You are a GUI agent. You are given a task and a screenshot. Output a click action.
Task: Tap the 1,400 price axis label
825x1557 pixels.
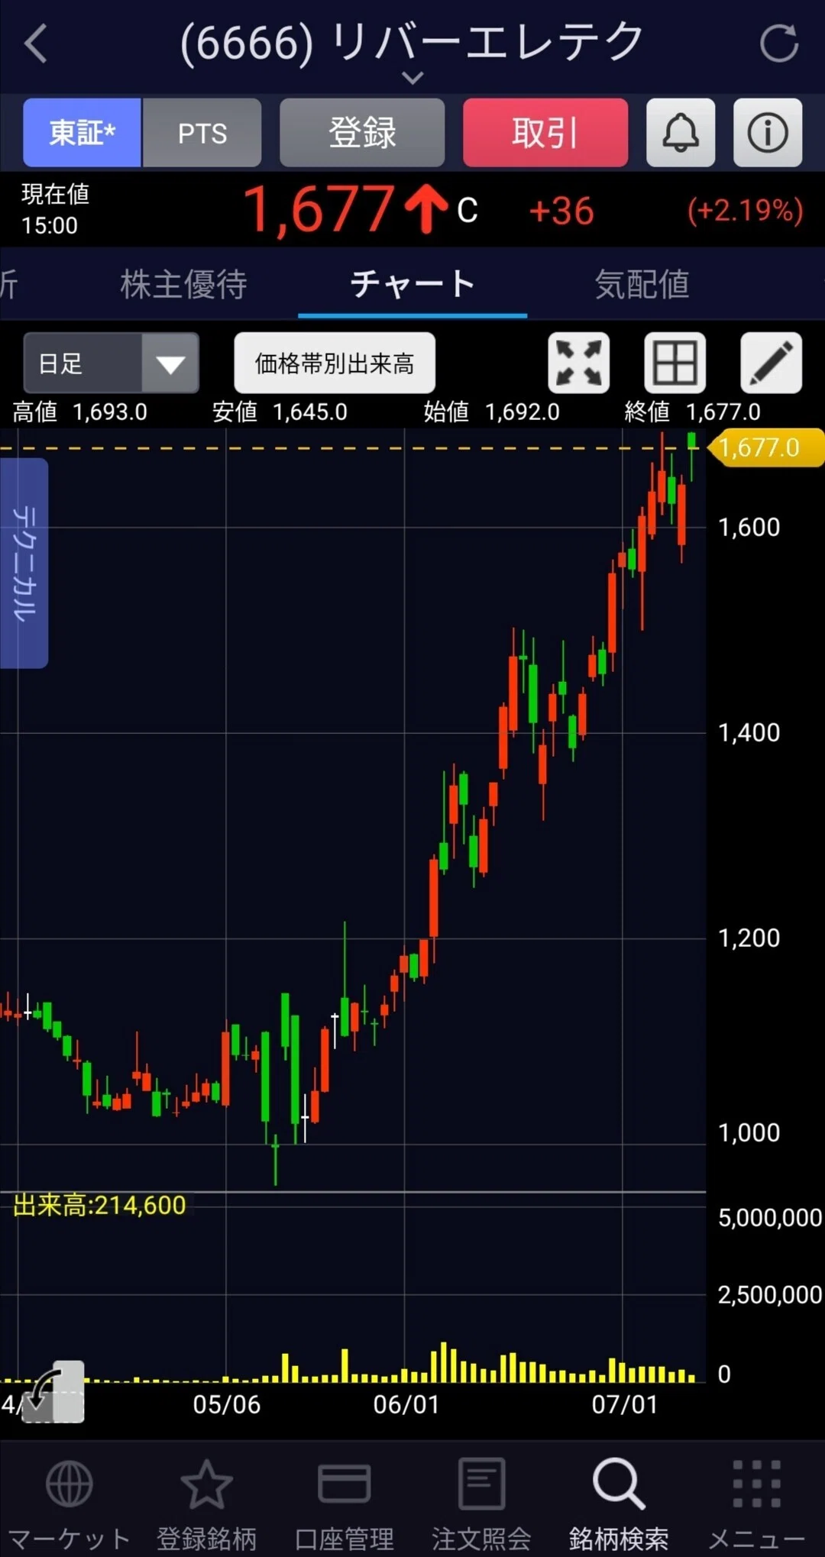[x=749, y=732]
